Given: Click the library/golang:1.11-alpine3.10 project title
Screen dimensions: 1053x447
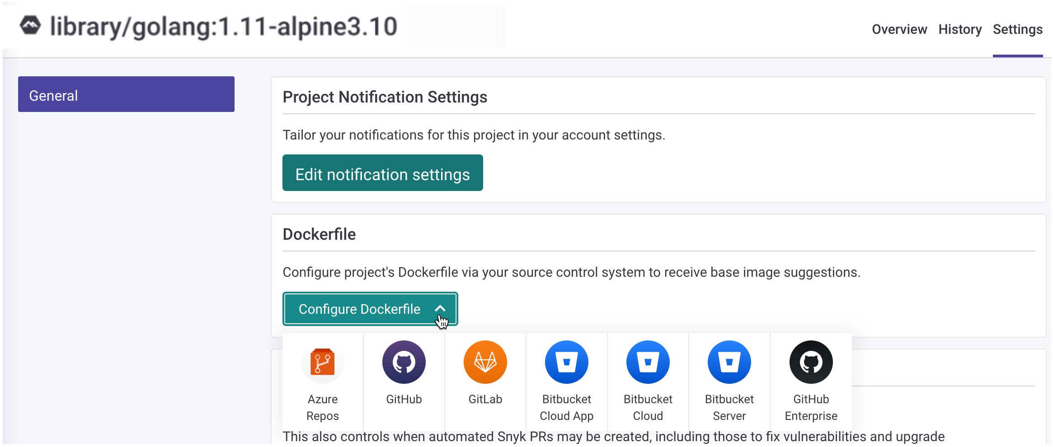Looking at the screenshot, I should (x=224, y=27).
